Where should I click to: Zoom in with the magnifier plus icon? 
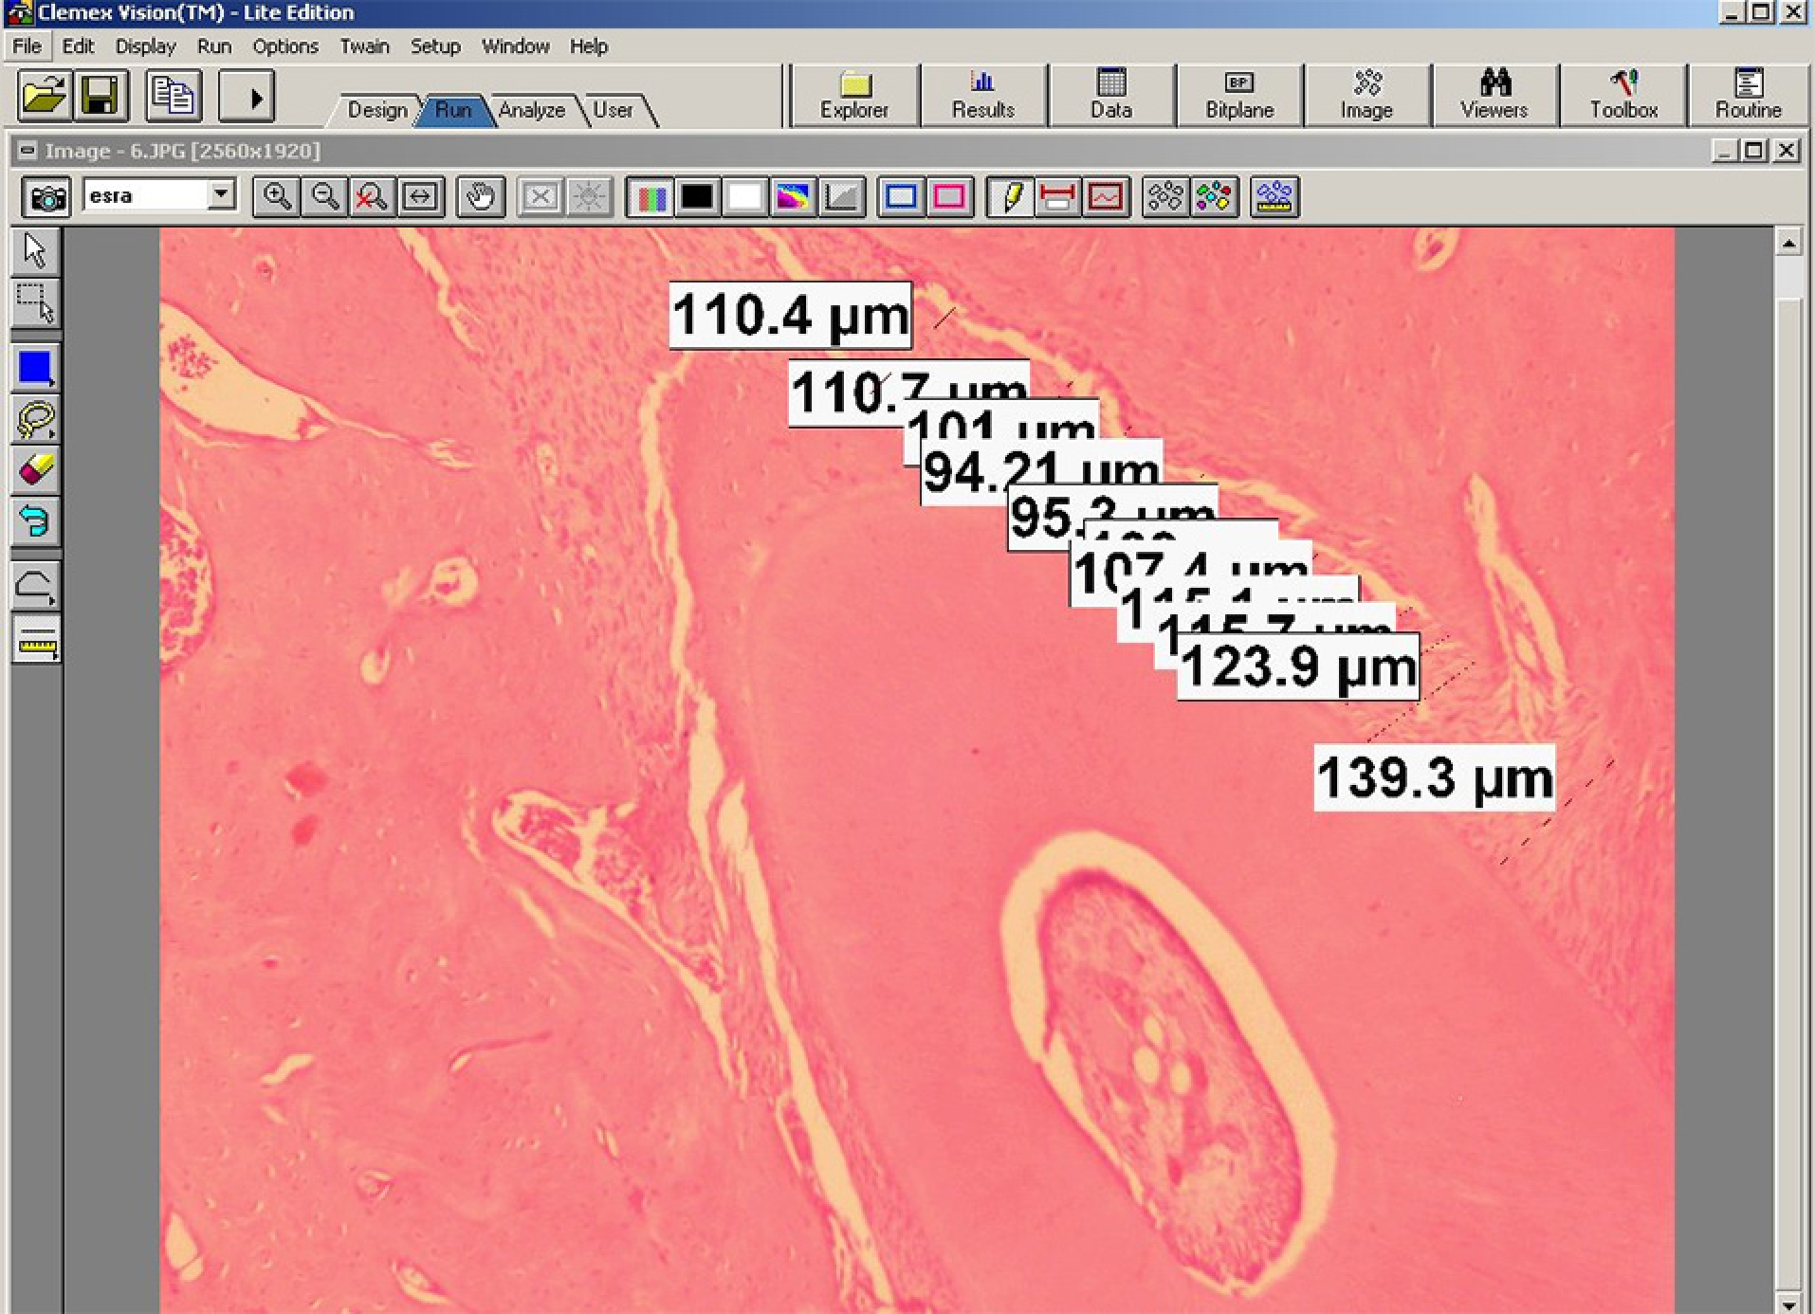pos(277,197)
